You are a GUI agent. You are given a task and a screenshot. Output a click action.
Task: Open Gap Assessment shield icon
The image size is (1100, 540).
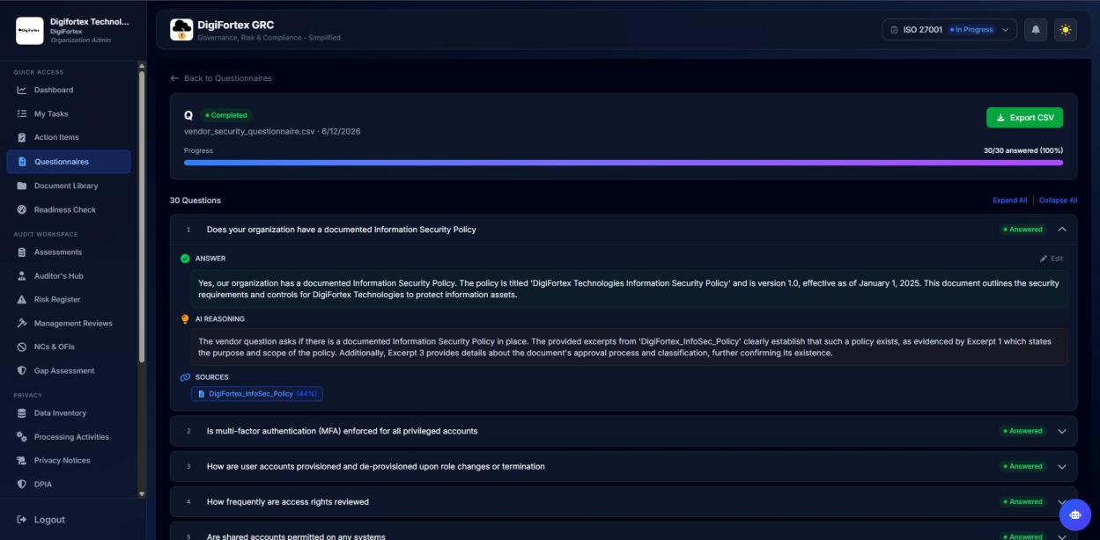coord(22,370)
